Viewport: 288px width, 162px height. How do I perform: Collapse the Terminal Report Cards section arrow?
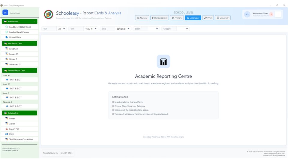34,70
